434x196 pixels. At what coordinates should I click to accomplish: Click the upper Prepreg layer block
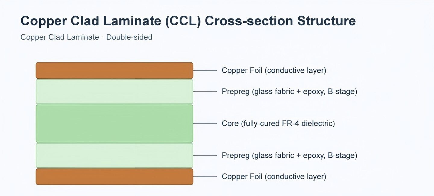click(115, 91)
